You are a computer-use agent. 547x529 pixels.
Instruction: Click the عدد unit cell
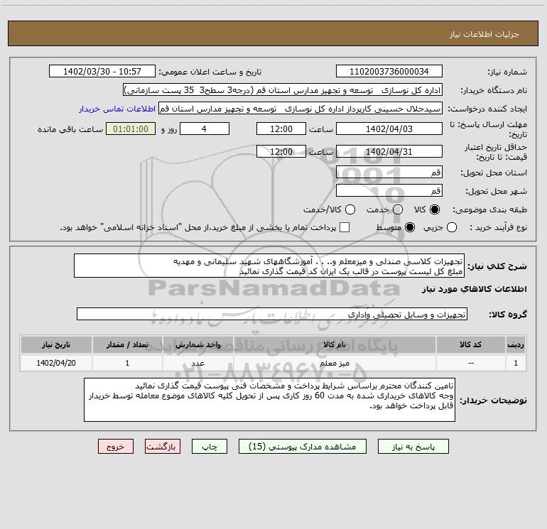pos(197,364)
